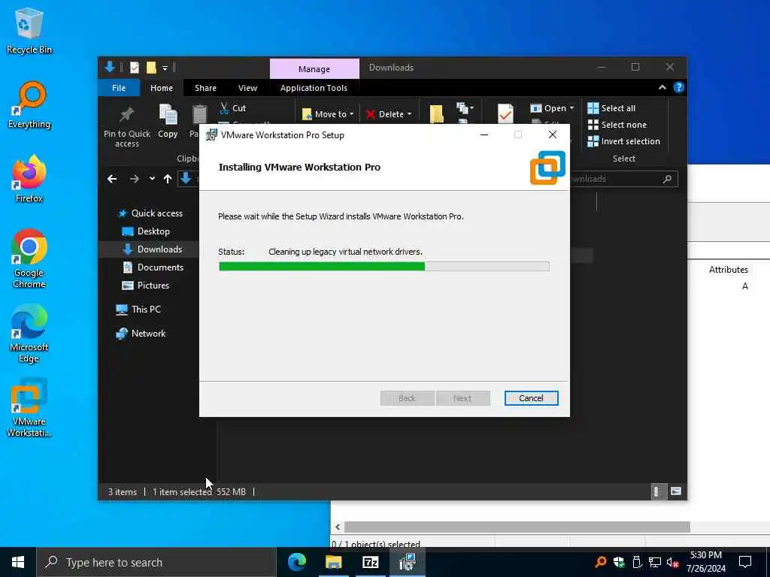Open 7-Zip from the taskbar

click(x=370, y=562)
